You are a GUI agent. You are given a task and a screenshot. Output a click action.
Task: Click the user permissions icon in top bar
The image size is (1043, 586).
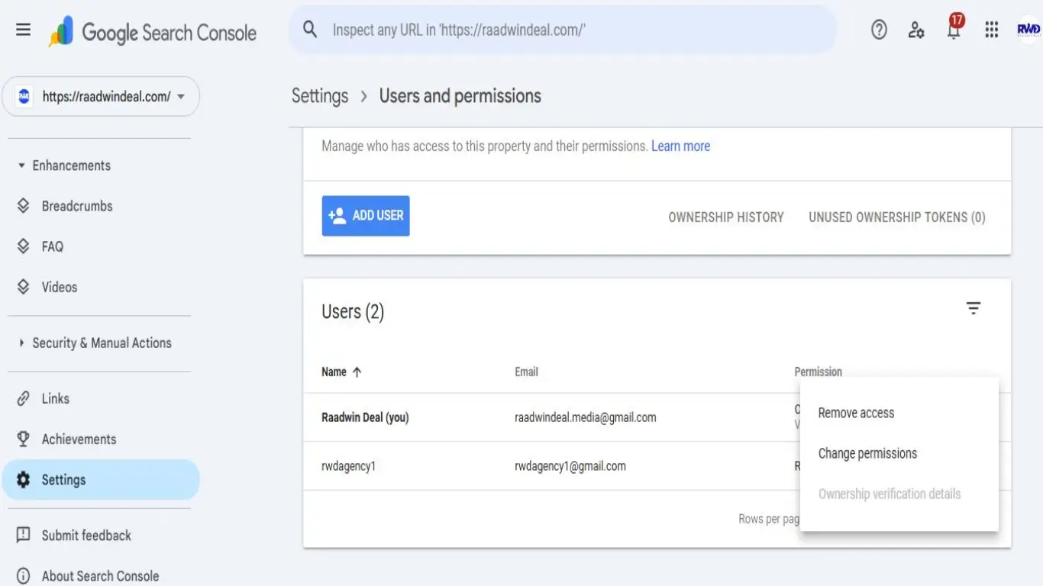point(915,31)
